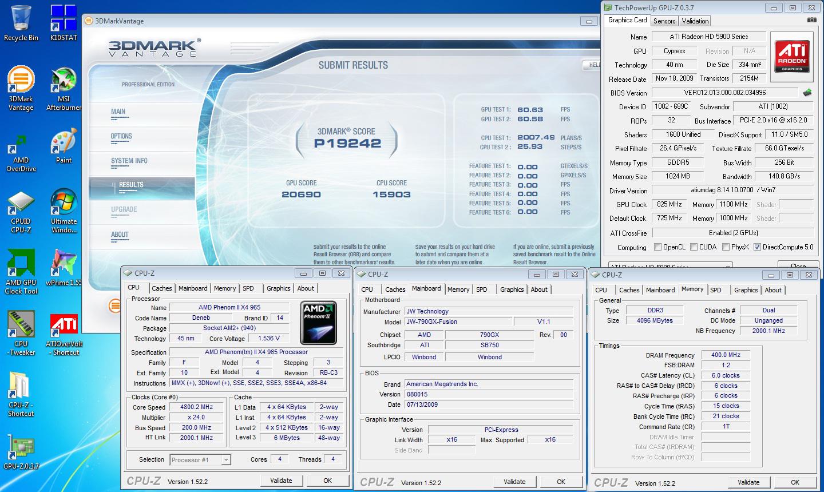Launch the wPrime 1.55 desktop icon
The width and height of the screenshot is (824, 492).
[x=64, y=268]
